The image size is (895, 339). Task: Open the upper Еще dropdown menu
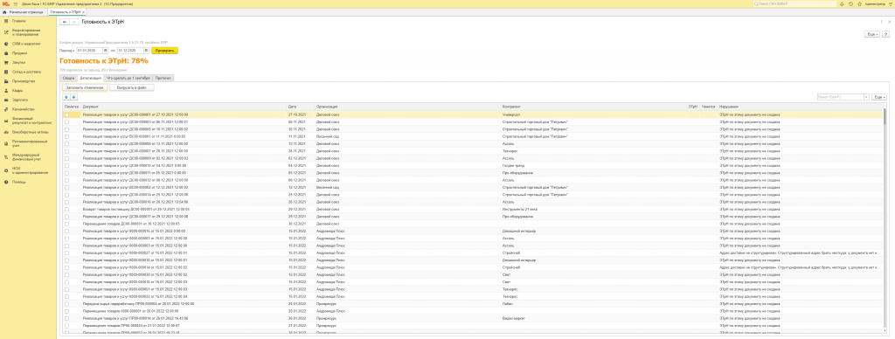click(x=873, y=34)
